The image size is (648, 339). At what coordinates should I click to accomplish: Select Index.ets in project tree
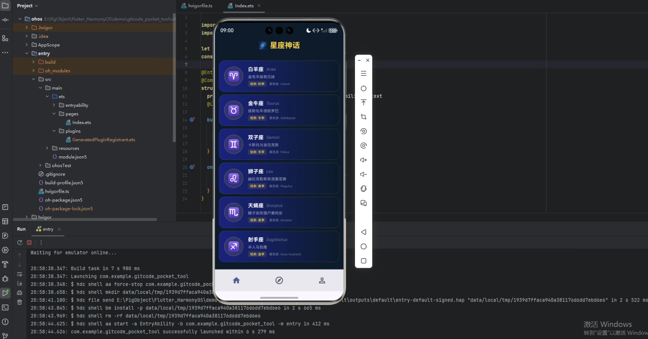pos(82,122)
